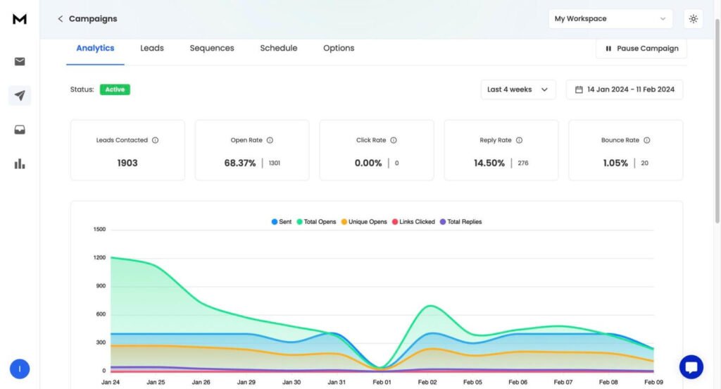Switch to the Sequences tab
This screenshot has width=721, height=389.
(212, 49)
